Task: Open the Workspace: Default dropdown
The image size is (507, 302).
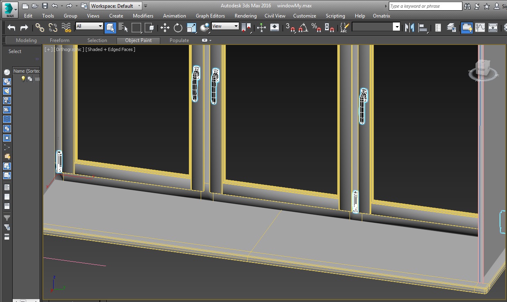Action: point(116,6)
